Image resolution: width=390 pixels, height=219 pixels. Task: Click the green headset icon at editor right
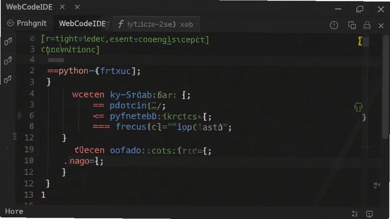click(358, 107)
